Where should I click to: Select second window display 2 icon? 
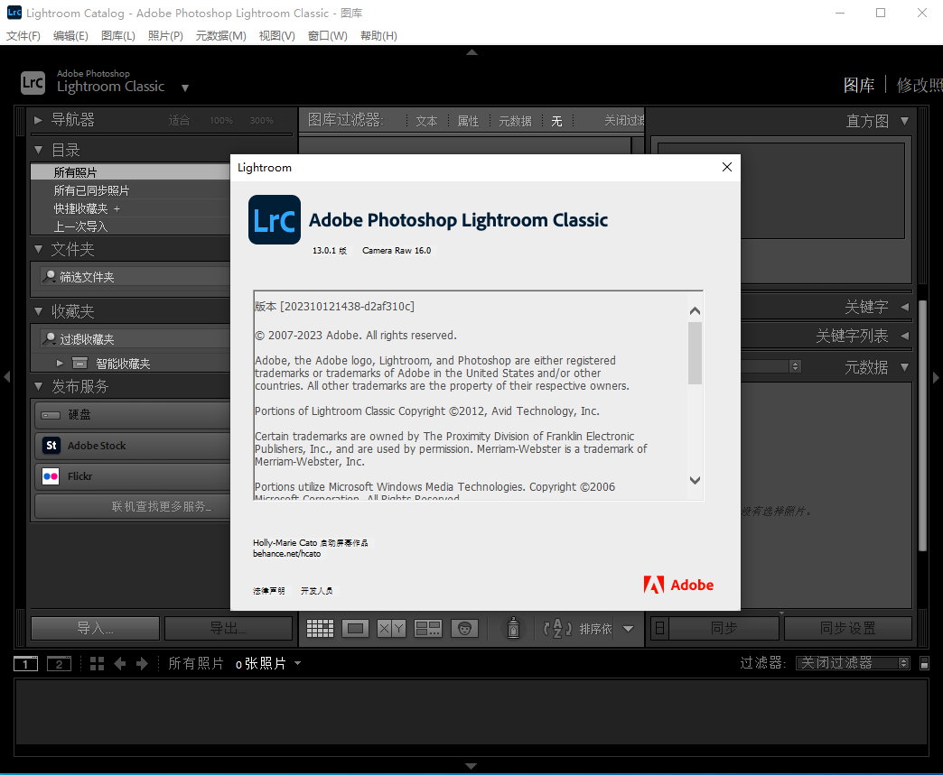tap(59, 663)
